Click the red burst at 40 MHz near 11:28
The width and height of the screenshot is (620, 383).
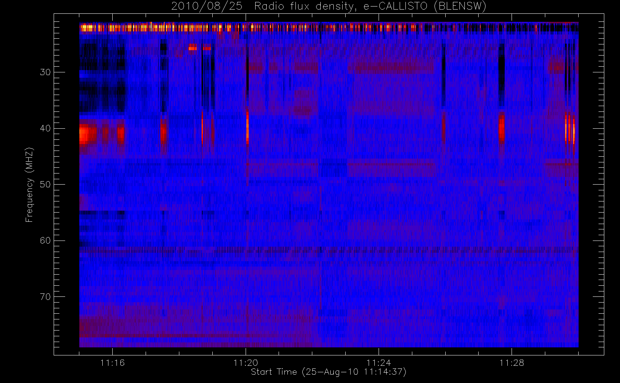pyautogui.click(x=501, y=128)
